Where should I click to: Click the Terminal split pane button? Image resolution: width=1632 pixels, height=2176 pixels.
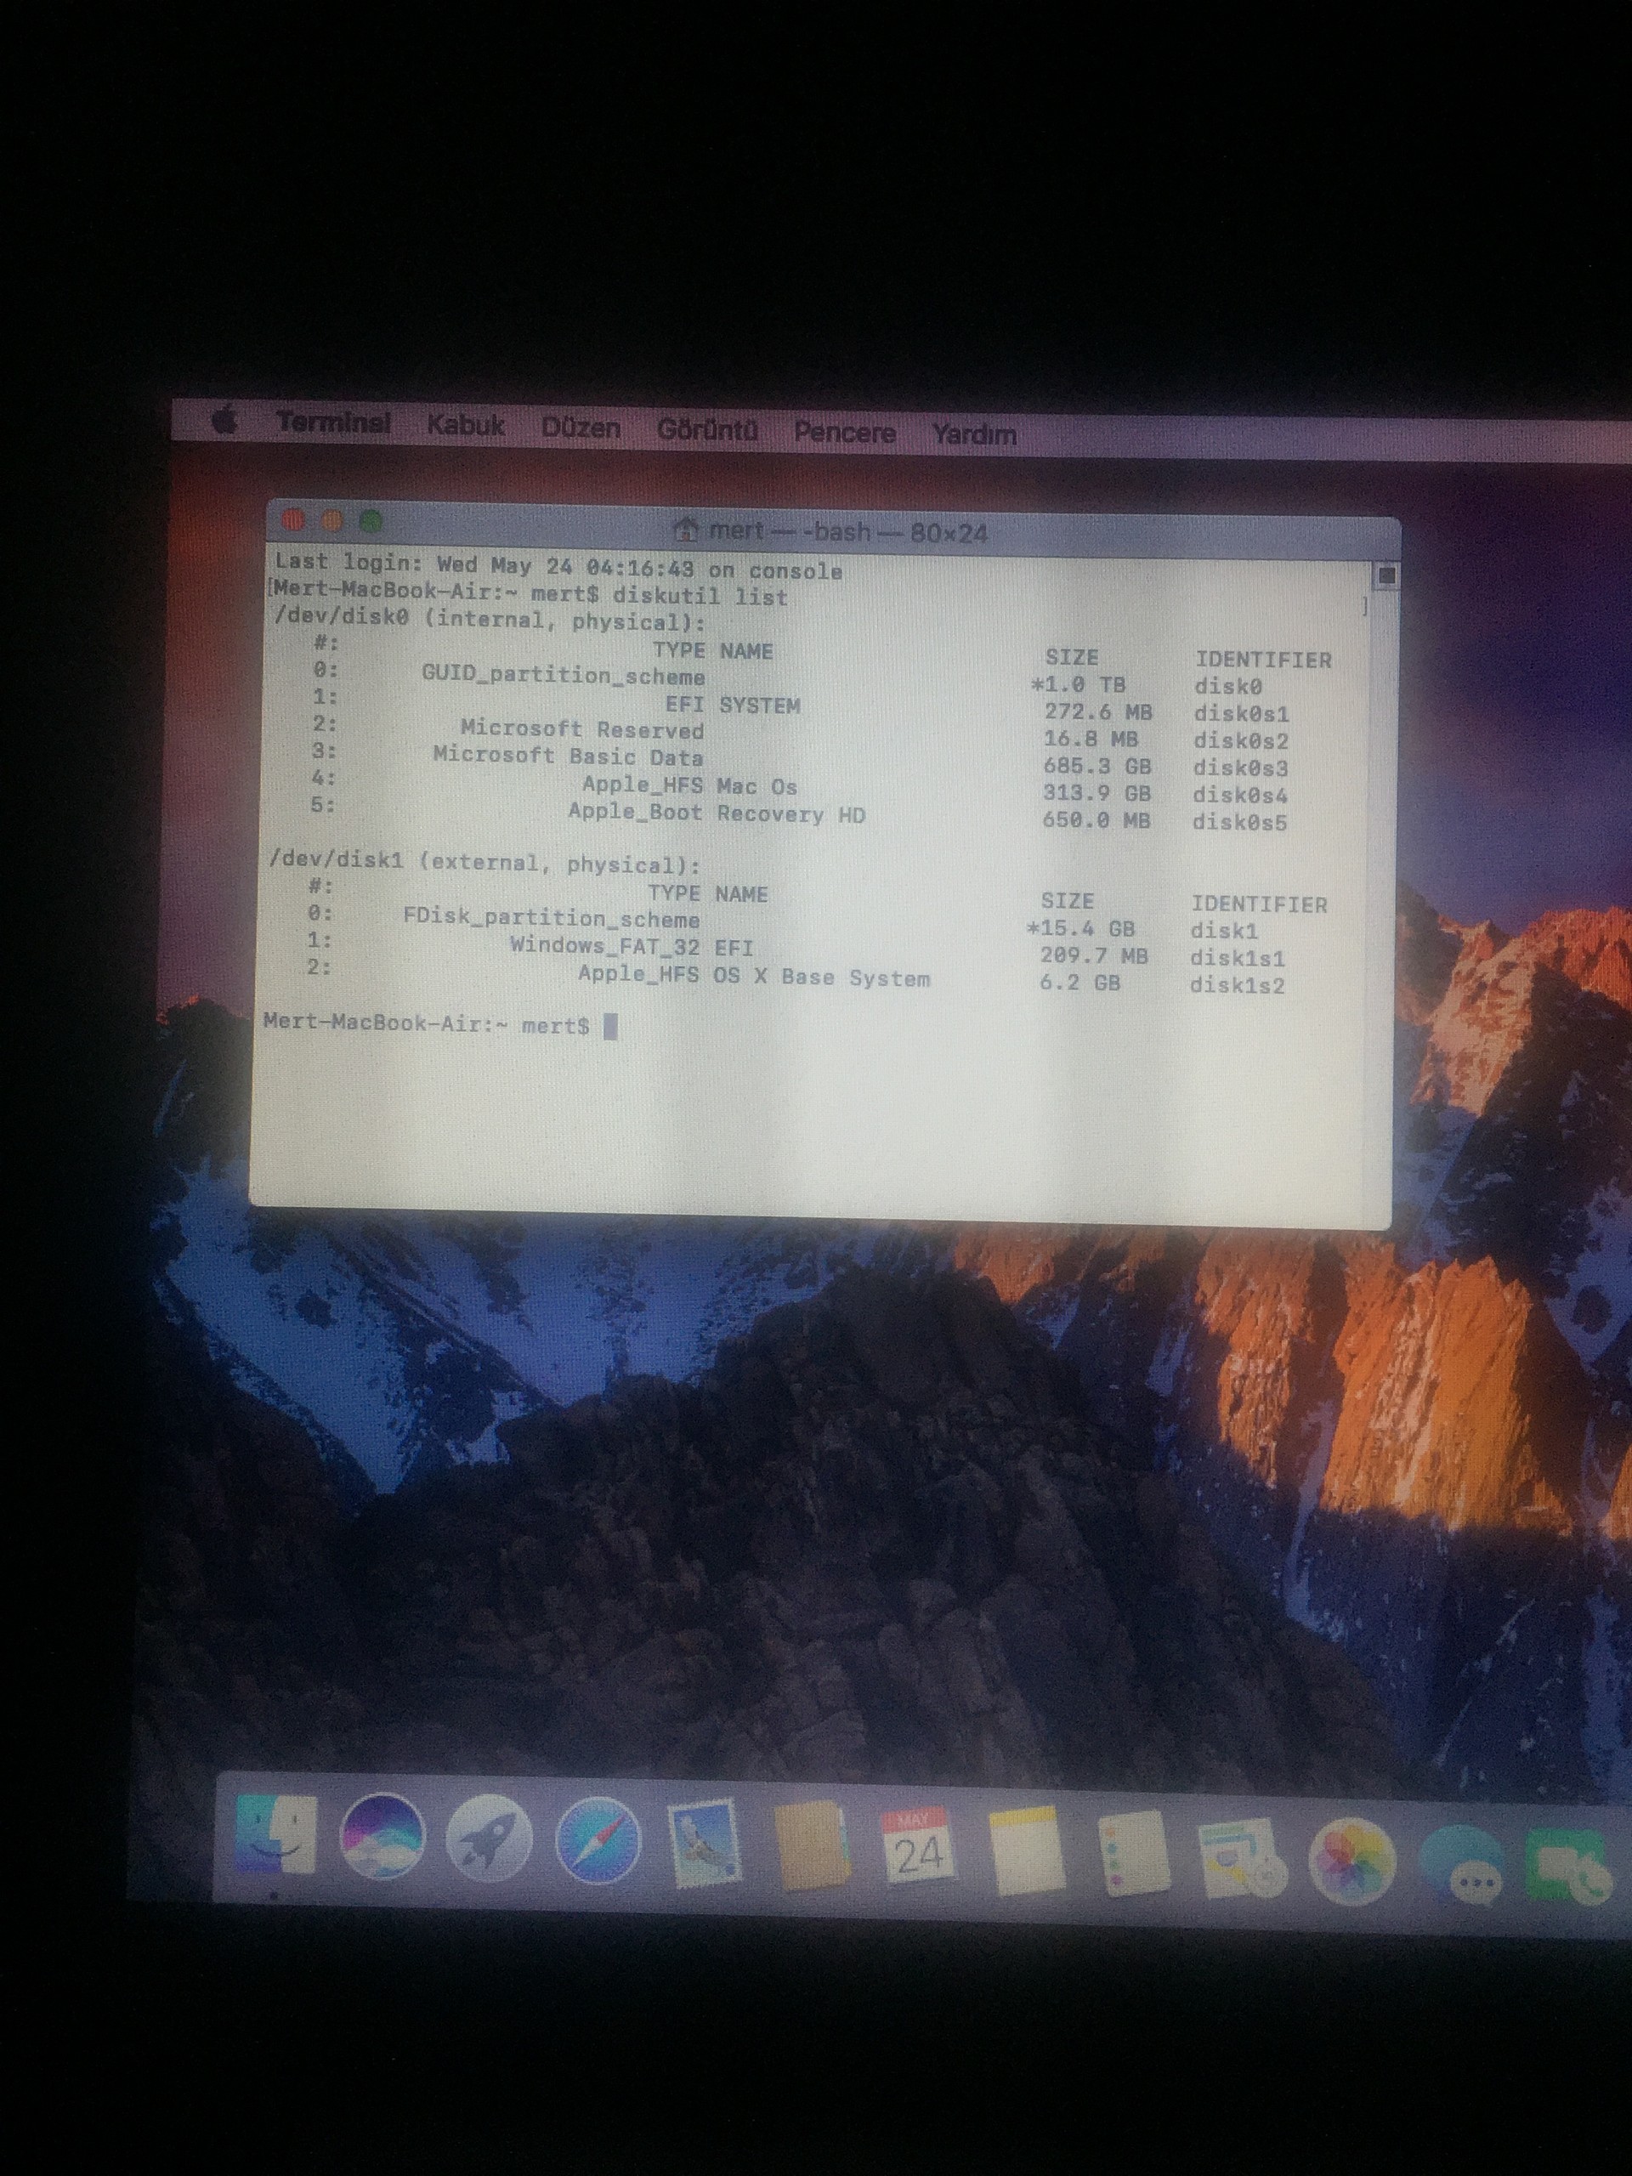[x=1386, y=575]
